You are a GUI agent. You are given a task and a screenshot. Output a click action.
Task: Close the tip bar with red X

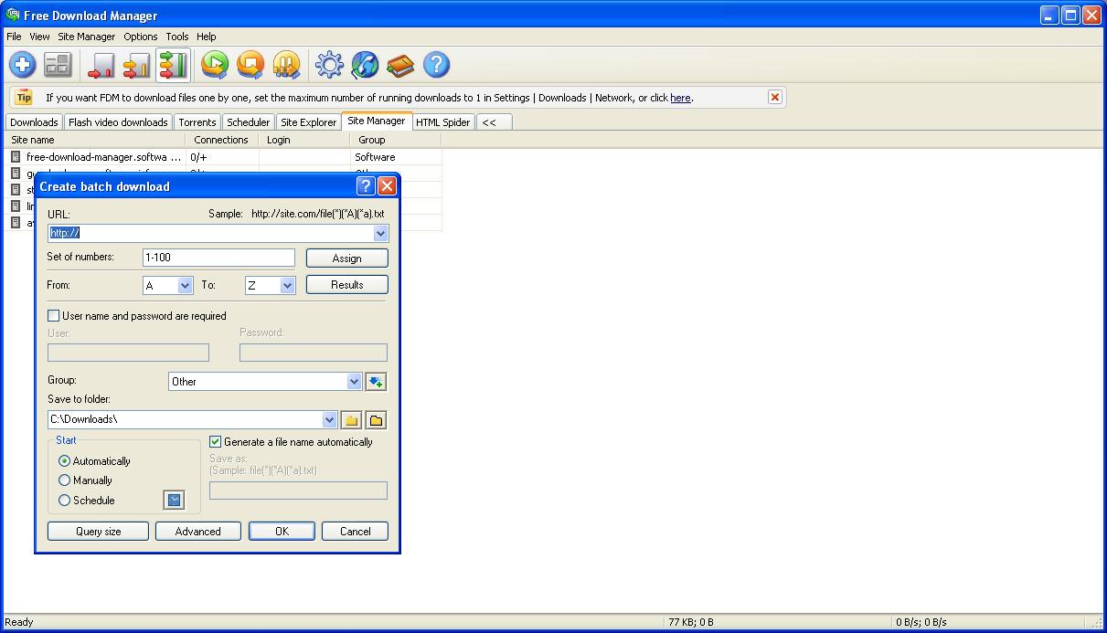click(x=774, y=97)
